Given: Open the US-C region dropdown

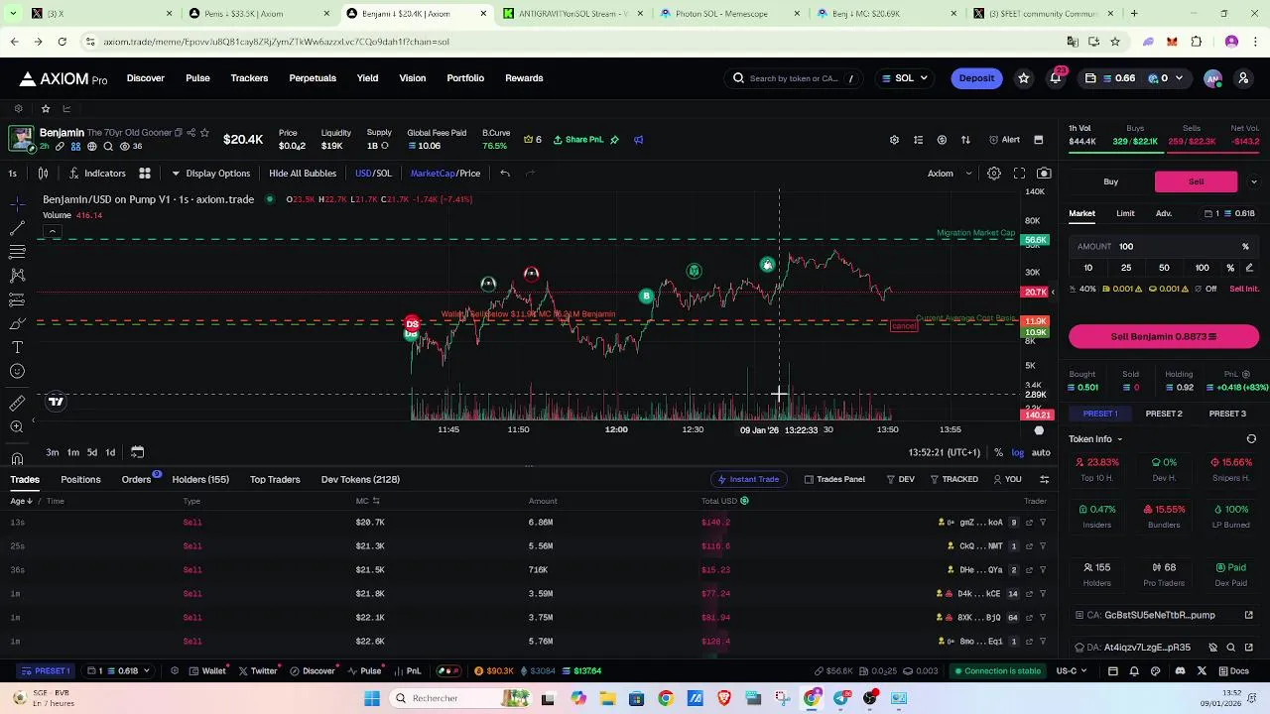Looking at the screenshot, I should pos(1073,671).
